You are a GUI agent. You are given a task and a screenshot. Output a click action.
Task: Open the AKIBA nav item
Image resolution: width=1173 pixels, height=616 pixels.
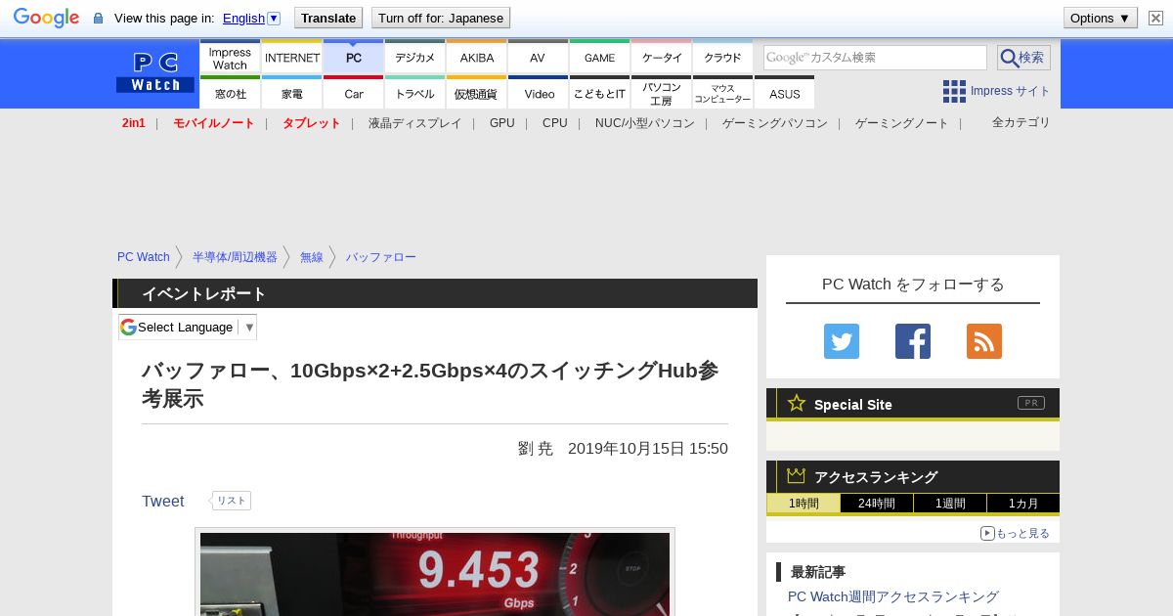(x=477, y=59)
